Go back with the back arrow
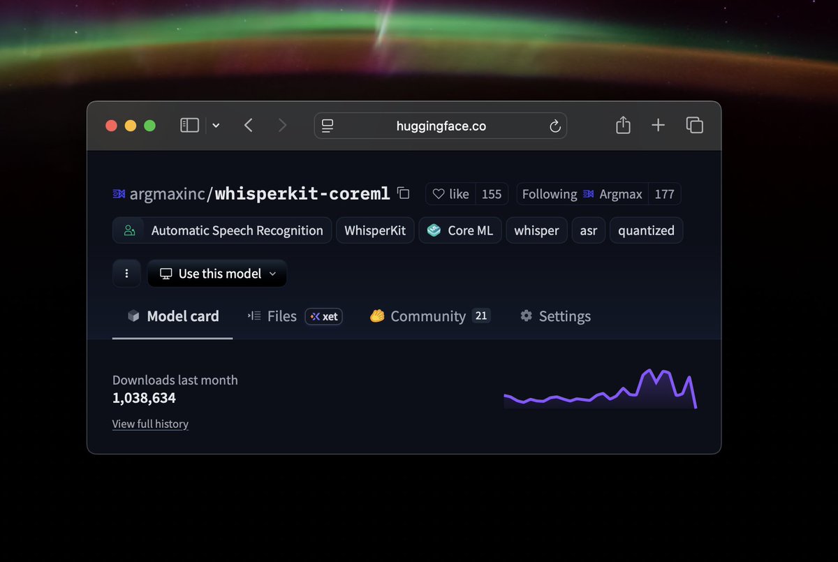Screen dimensions: 838x562 click(x=249, y=126)
